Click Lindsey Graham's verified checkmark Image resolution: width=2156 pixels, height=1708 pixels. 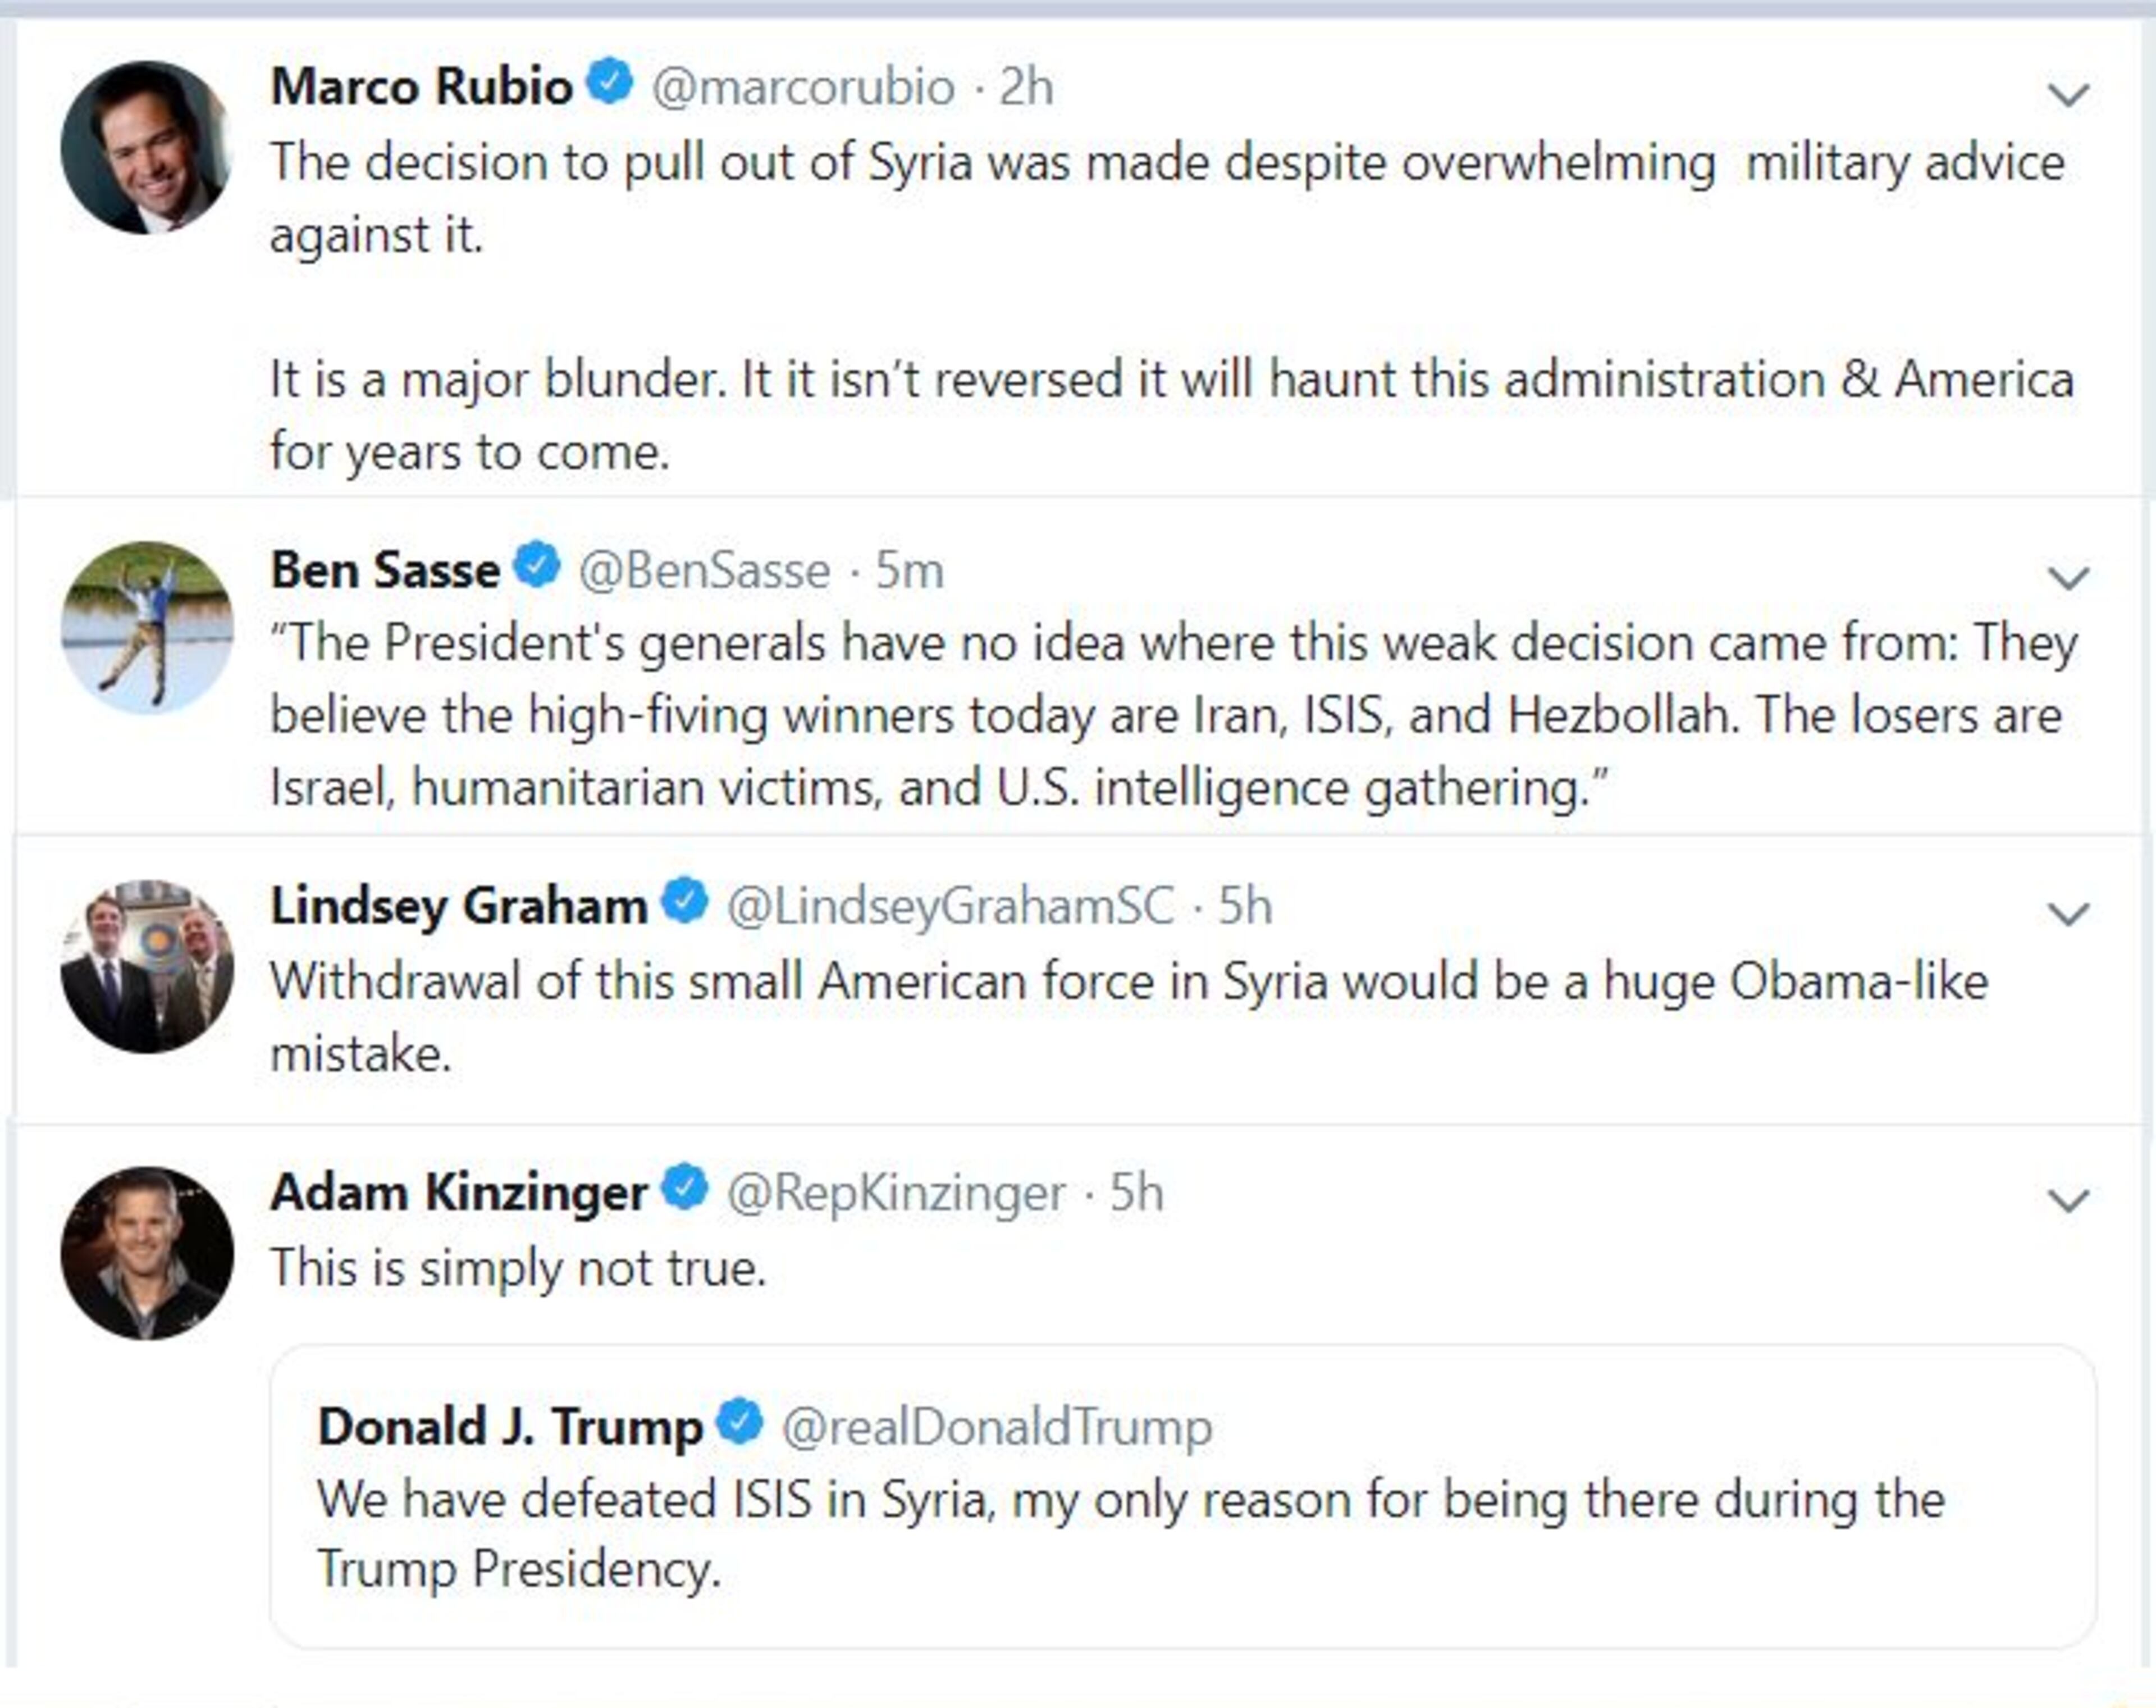pyautogui.click(x=685, y=901)
